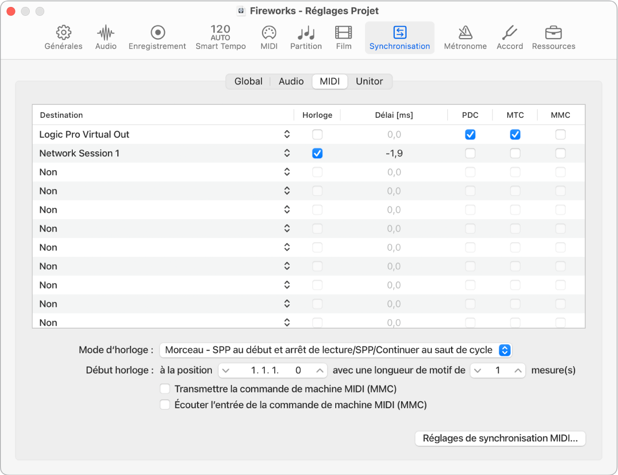Image resolution: width=618 pixels, height=475 pixels.
Task: Uncheck PDC for Logic Pro Virtual Out
Action: click(x=470, y=134)
